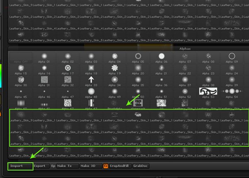249x178 pixels.
Task: Pick the Alpha 18 square
Action: 91,70
